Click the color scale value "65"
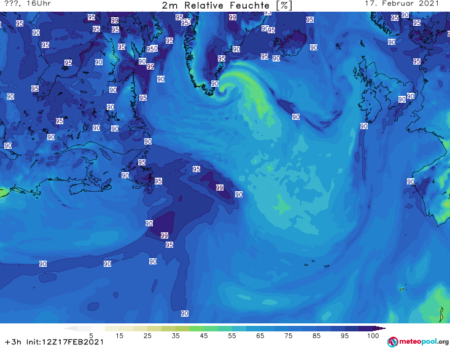This screenshot has height=348, width=450. pos(260,336)
